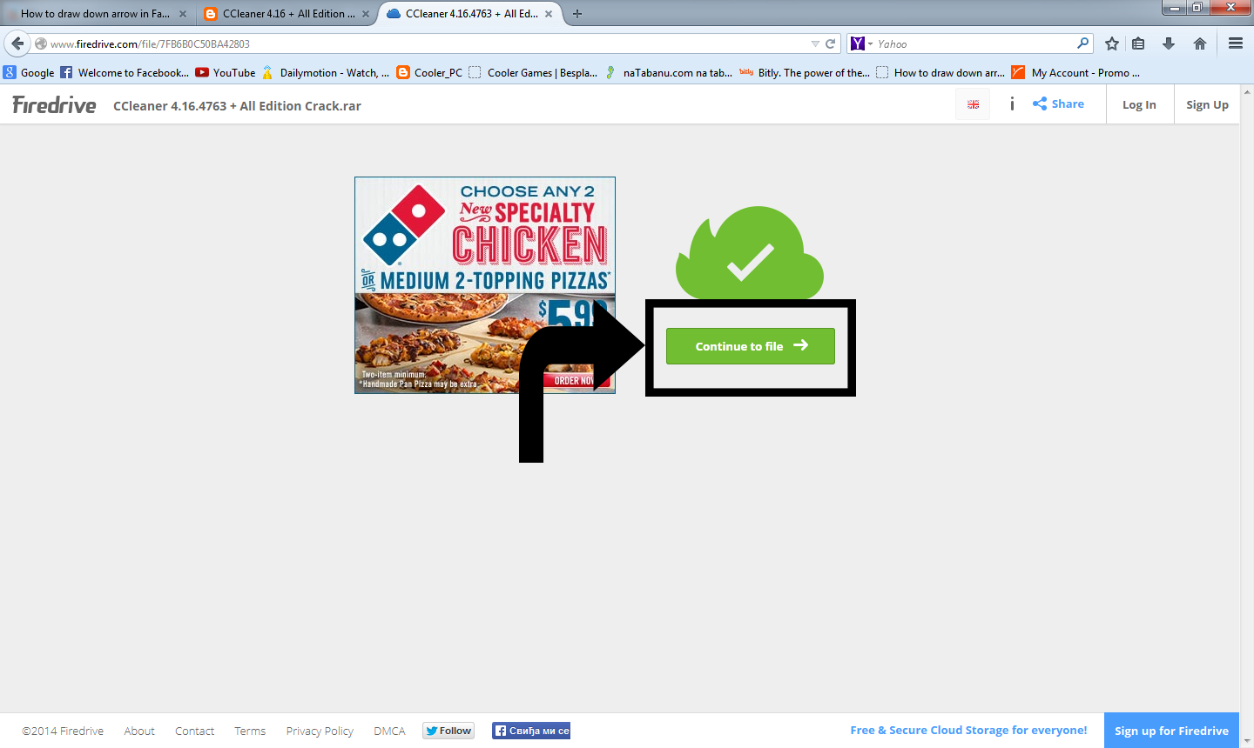Open the bookmarks list icon
The width and height of the screenshot is (1254, 748).
(x=1138, y=43)
